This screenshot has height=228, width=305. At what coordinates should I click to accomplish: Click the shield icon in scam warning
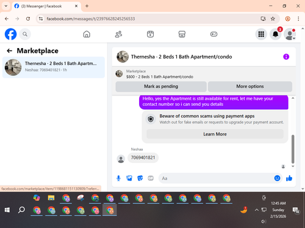click(151, 119)
